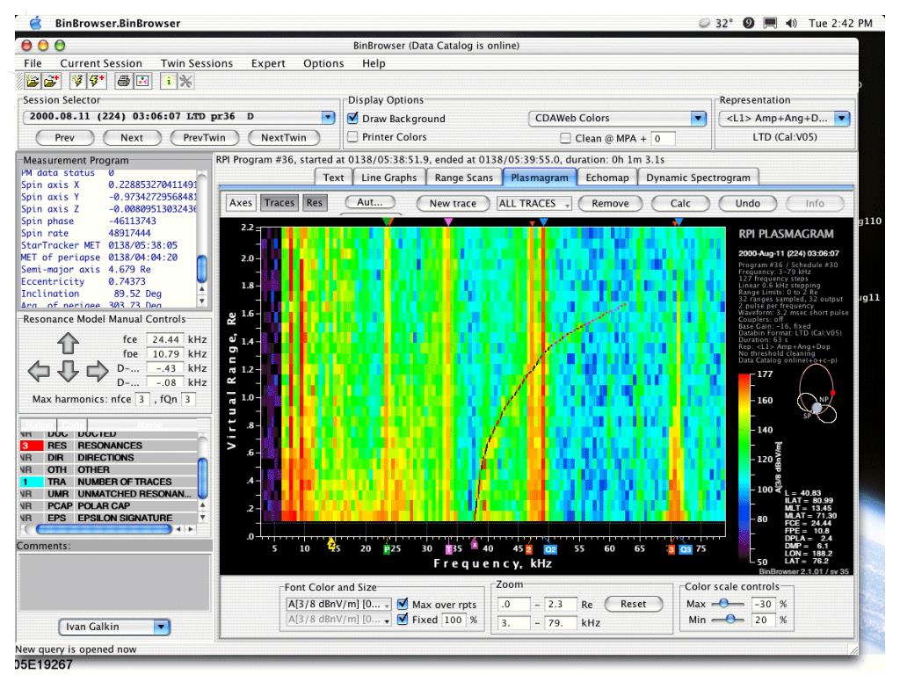Screen dimensions: 900x675
Task: Click the Q2 resonance marker on frequency axis
Action: point(550,549)
